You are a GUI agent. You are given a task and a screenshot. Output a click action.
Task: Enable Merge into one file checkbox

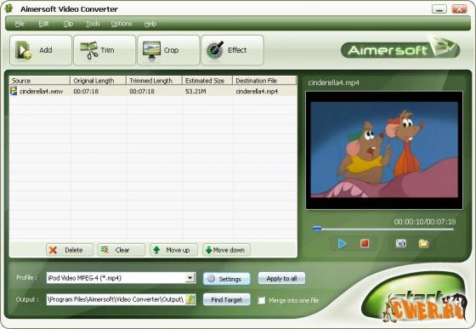(261, 300)
